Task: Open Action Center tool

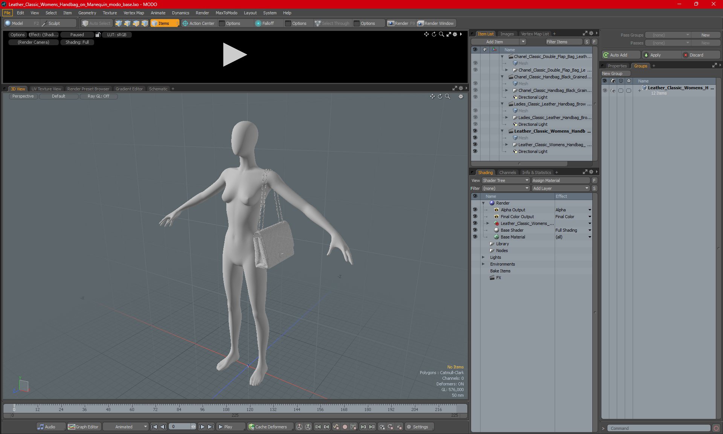Action: click(x=198, y=23)
